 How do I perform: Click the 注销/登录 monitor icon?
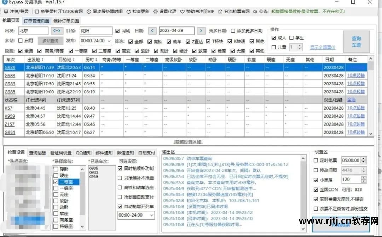[x=6, y=11]
